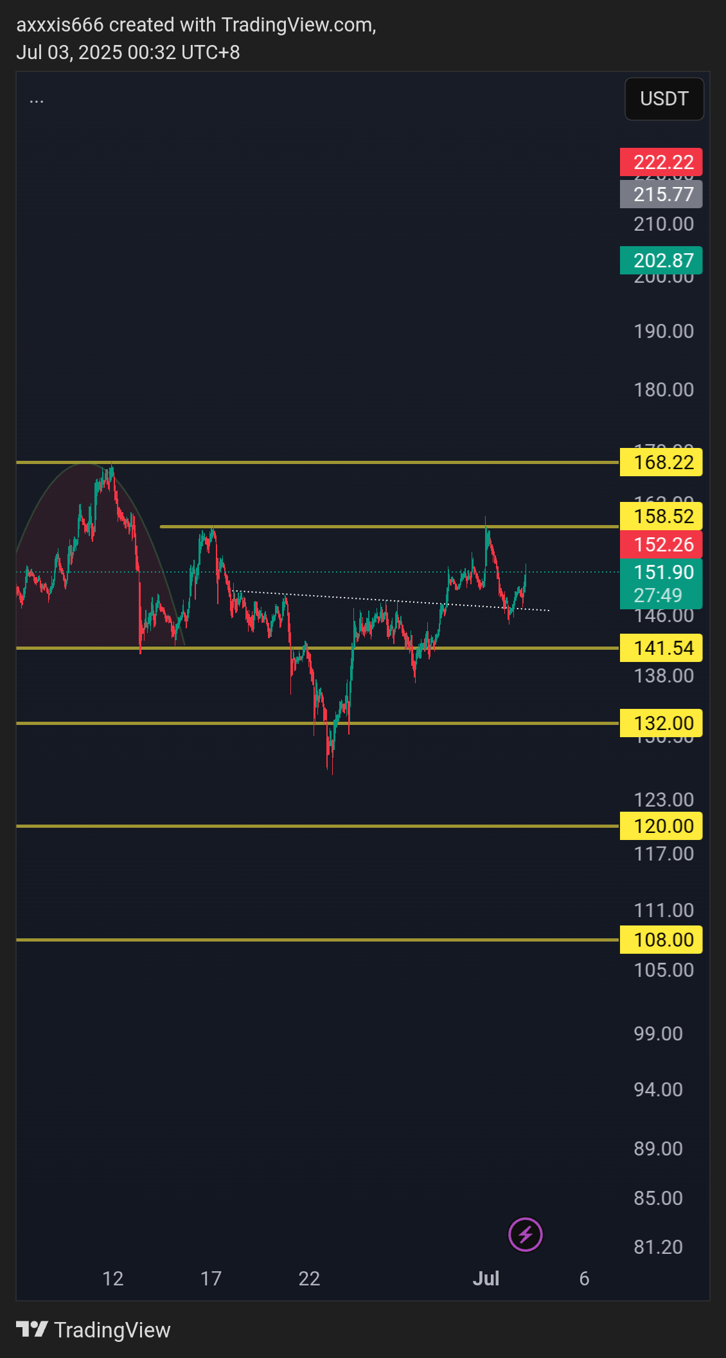726x1358 pixels.
Task: Click the 190.00 price scale value
Action: coord(664,331)
